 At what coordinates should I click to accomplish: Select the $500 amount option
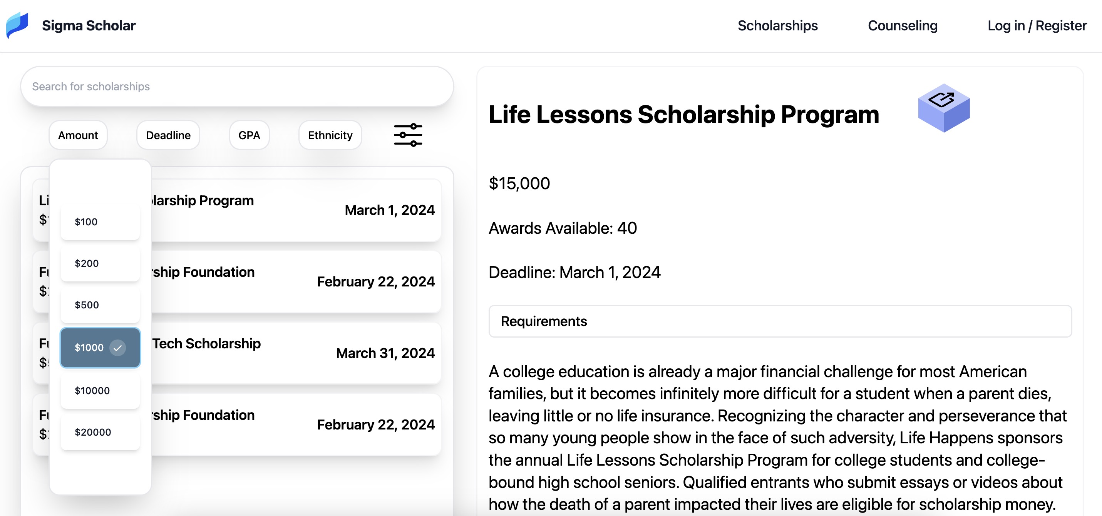pos(100,305)
